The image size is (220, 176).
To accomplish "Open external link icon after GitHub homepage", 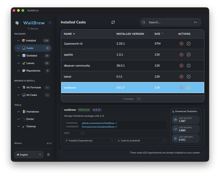I will (x=116, y=123).
